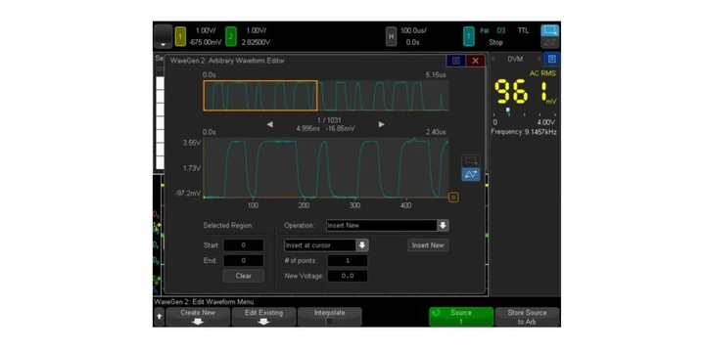The width and height of the screenshot is (705, 352).
Task: Open the Create New submenu
Action: [x=198, y=317]
